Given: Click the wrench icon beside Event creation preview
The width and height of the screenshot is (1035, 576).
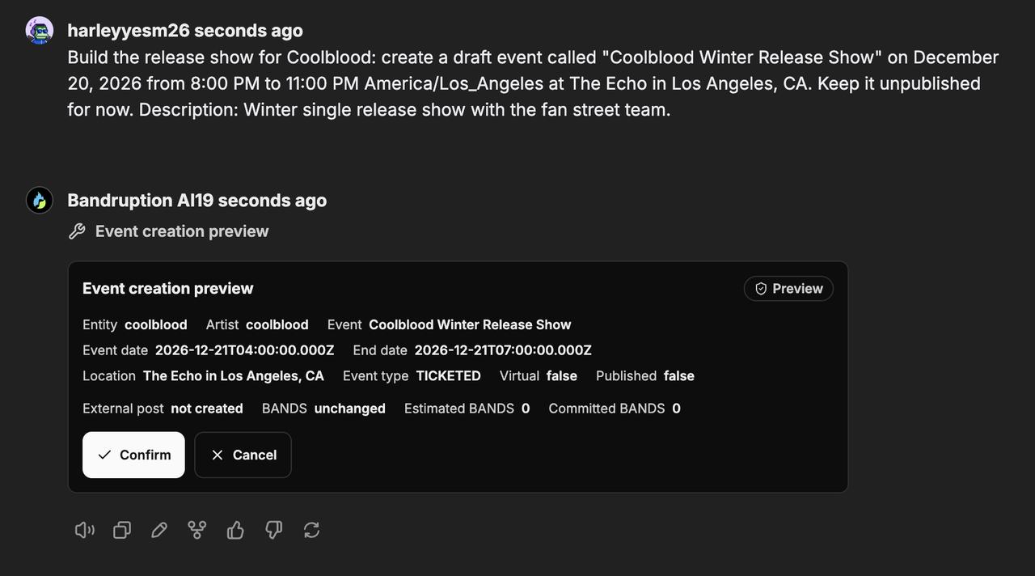Looking at the screenshot, I should (x=77, y=231).
